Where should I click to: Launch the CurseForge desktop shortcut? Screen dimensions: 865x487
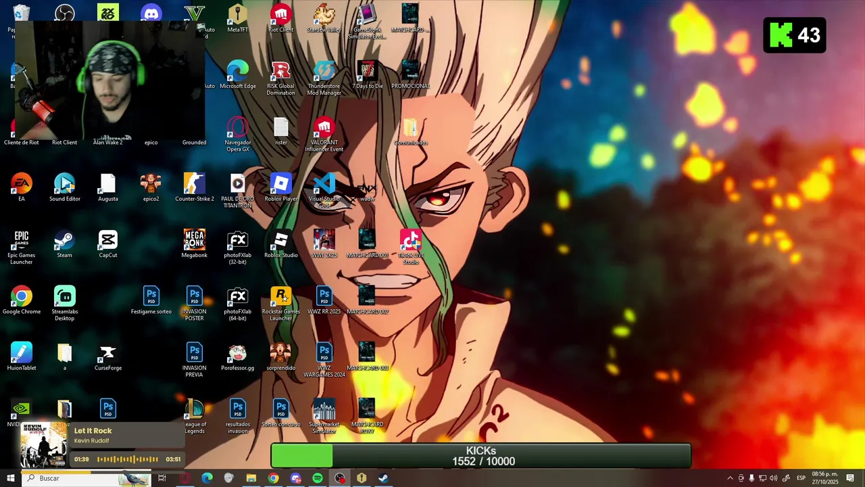click(108, 356)
